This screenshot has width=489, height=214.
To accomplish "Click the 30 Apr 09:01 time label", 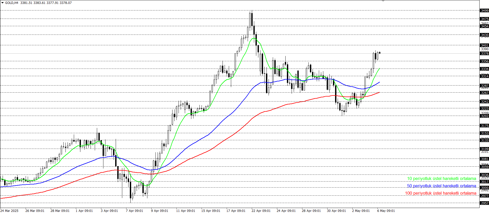I will pos(336,211).
